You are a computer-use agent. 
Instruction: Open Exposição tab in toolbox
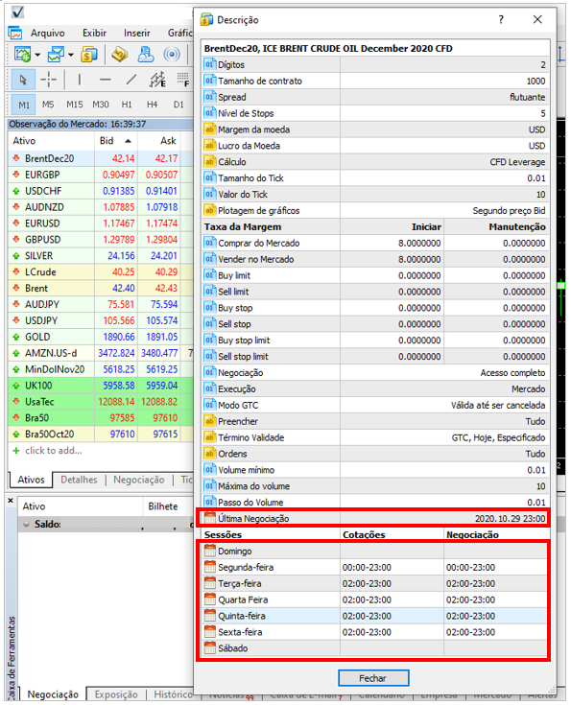116,694
